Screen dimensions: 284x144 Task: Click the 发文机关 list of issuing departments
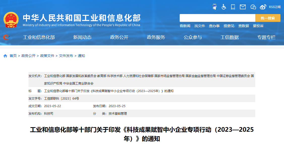point(149,80)
